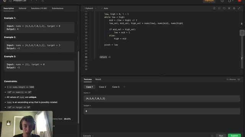Open the notes icon on right edge
This screenshot has height=137, width=245.
point(242,33)
